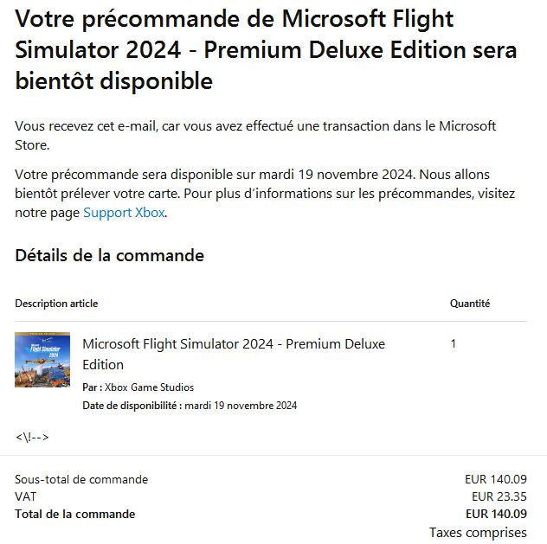Click the 'Date de disponibilité' line
Image resolution: width=547 pixels, height=544 pixels.
[190, 406]
